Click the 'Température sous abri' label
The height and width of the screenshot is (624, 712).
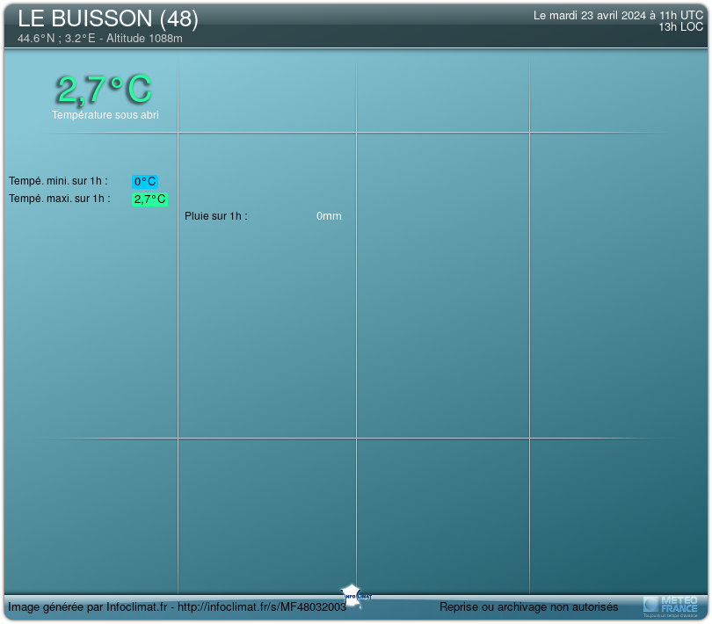click(105, 115)
